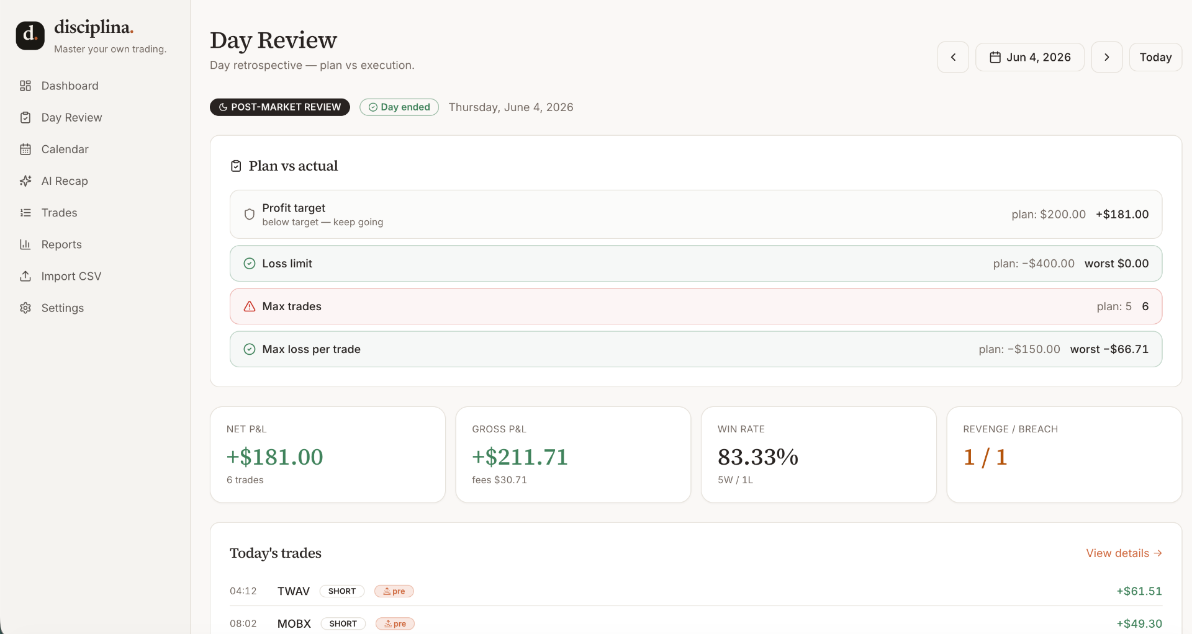Screen dimensions: 1192x634
Task: Click the check icon on Max loss per trade
Action: [250, 349]
